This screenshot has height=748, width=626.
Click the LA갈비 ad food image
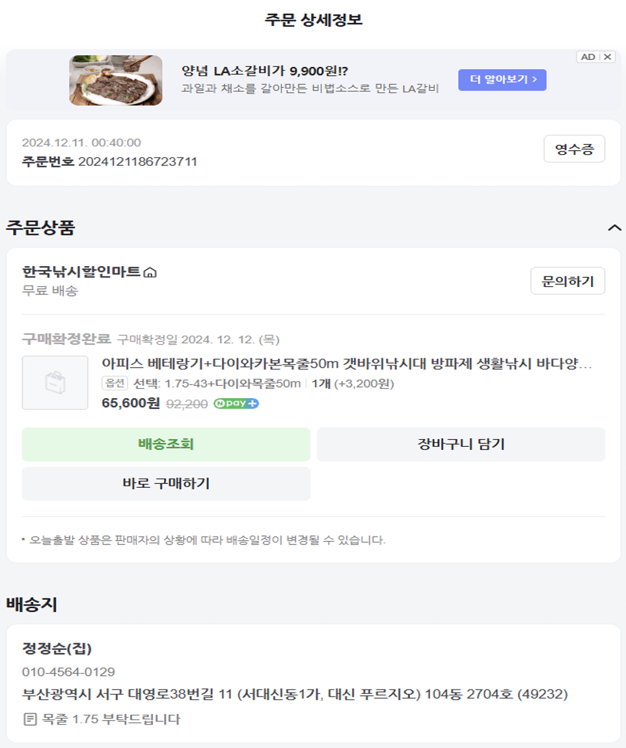[x=116, y=80]
